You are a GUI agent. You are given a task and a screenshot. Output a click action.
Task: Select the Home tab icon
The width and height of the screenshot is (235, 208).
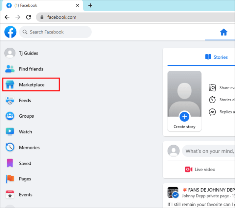[x=224, y=32]
